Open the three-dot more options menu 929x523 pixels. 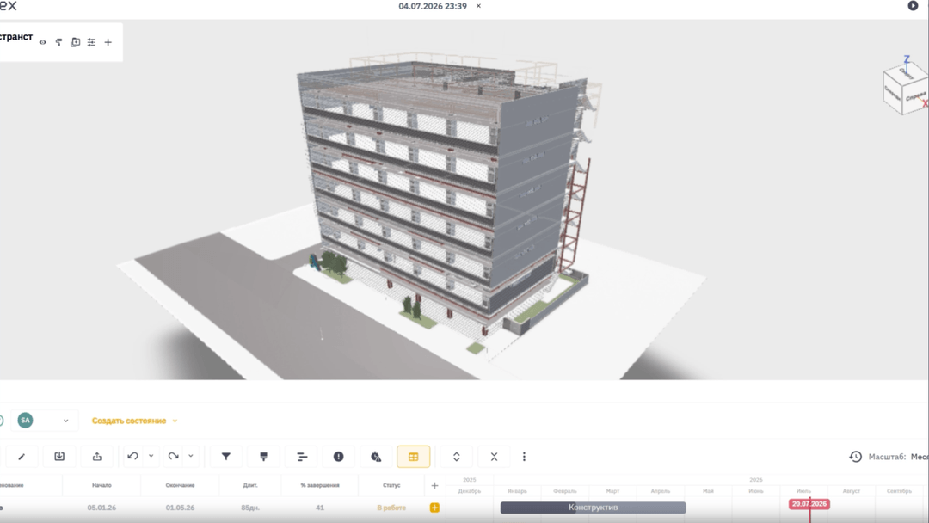click(524, 457)
